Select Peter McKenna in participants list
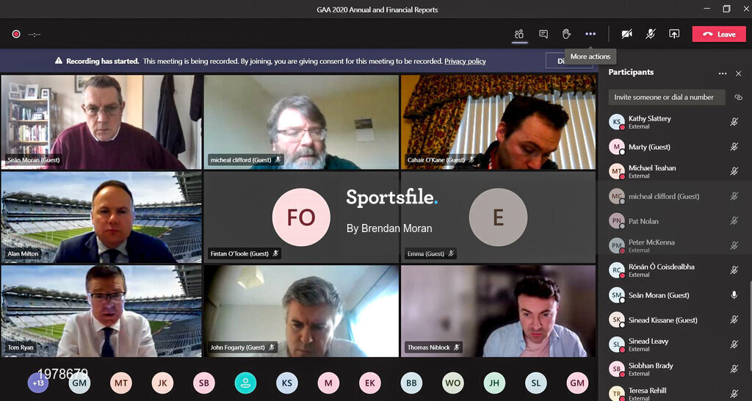Screen dimensions: 752x401 (676, 245)
